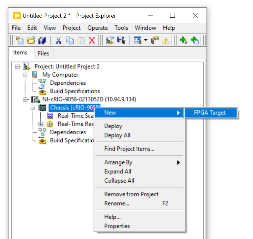Select Rename... in context menu
This screenshot has width=253, height=239.
coord(139,204)
